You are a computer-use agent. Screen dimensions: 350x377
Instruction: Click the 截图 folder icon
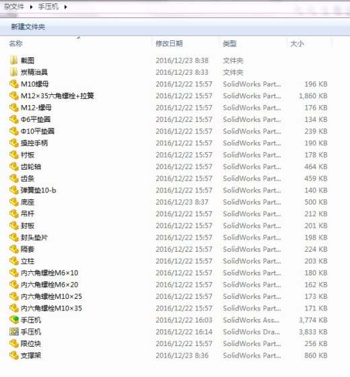13,61
